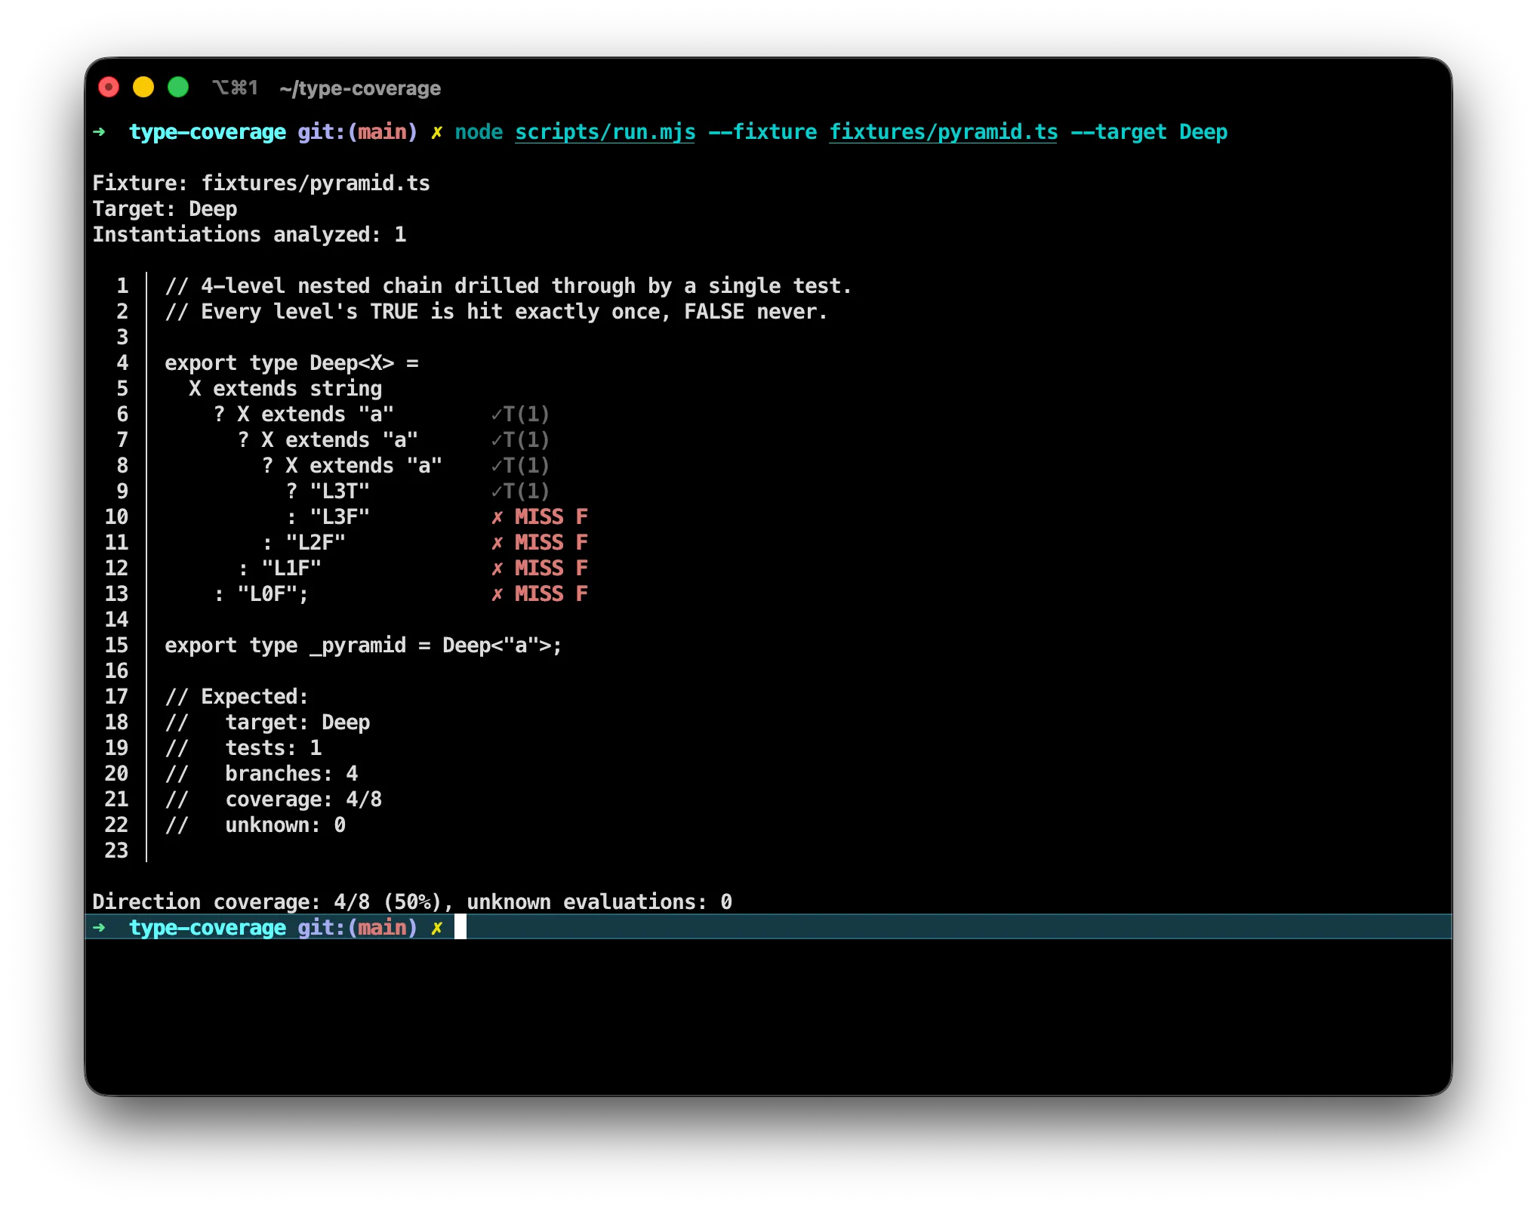Click the ✓T(1) check mark on "L3T" line
This screenshot has height=1208, width=1537.
(x=519, y=492)
